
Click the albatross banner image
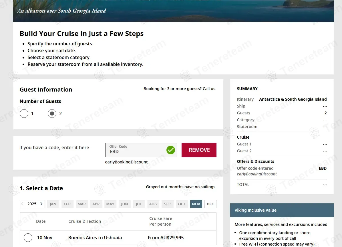point(173,11)
